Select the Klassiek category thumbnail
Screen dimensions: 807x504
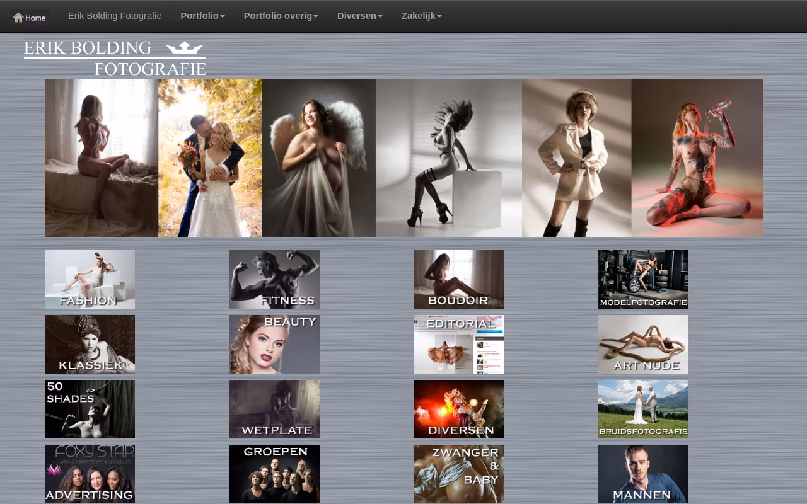(x=90, y=344)
